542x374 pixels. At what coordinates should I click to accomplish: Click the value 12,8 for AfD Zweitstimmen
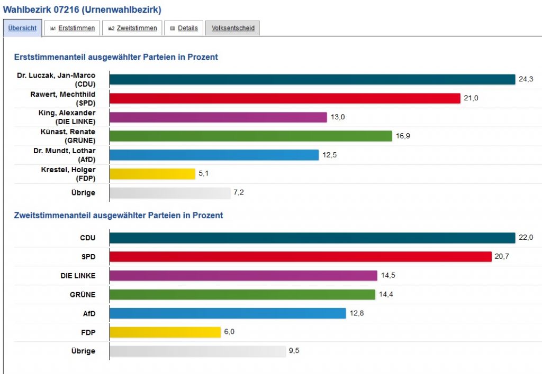(356, 313)
